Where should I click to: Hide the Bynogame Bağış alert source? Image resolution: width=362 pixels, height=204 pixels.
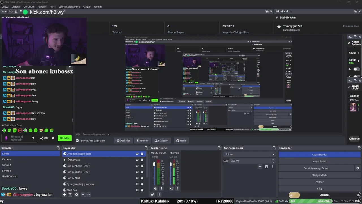coord(137,154)
